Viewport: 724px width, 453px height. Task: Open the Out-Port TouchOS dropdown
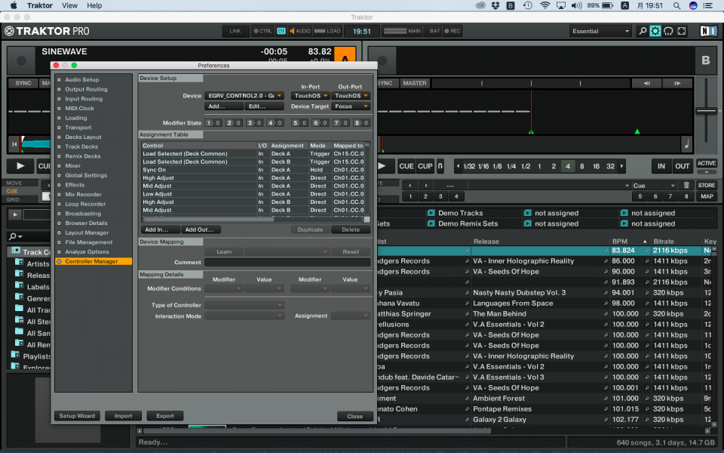click(351, 96)
